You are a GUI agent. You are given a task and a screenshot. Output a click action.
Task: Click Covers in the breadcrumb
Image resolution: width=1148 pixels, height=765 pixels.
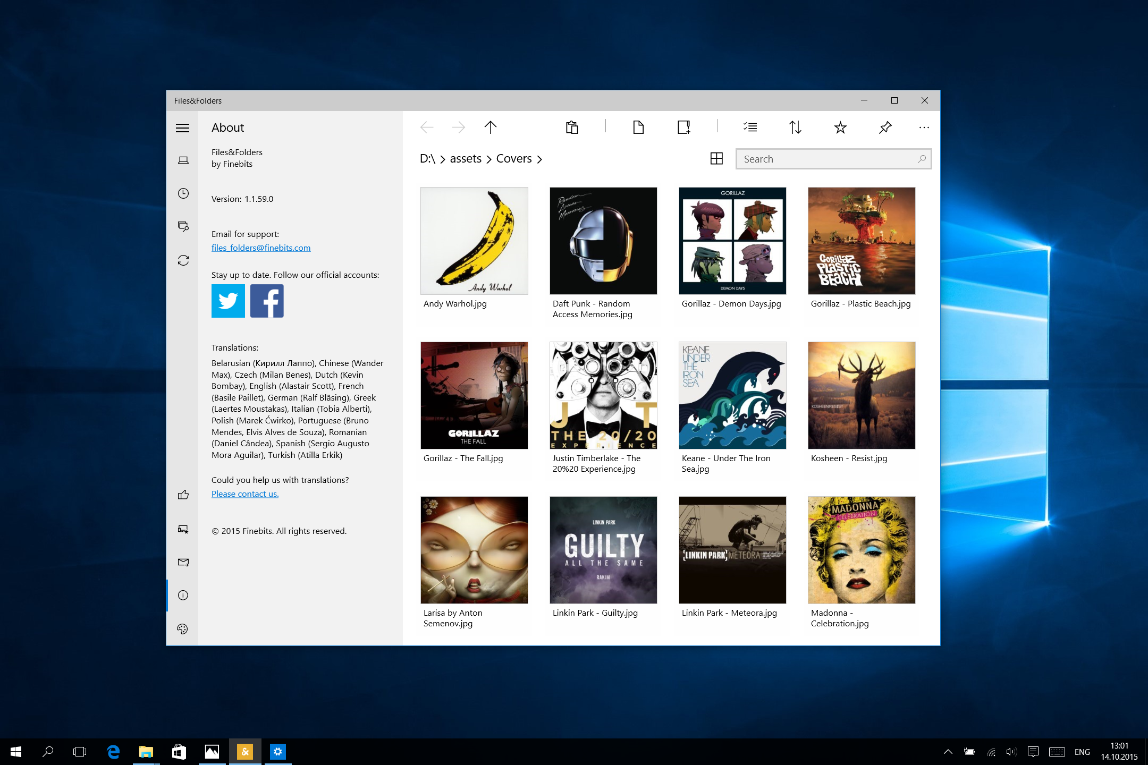coord(514,159)
